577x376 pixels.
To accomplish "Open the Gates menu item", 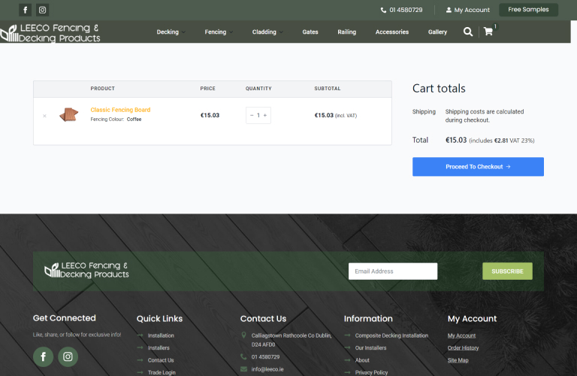I will pos(310,32).
